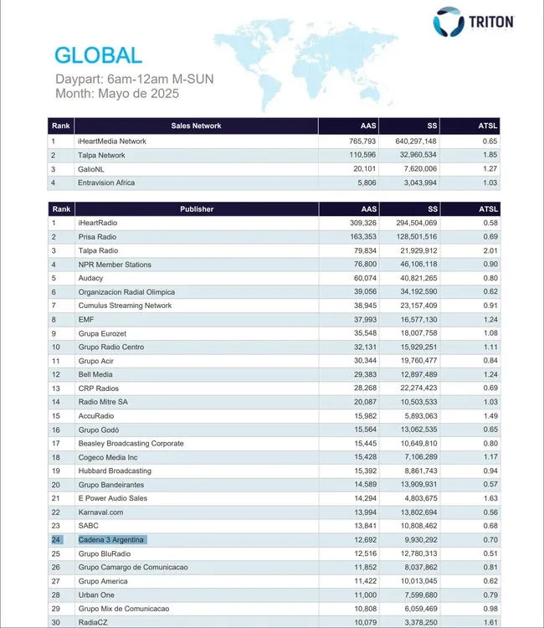Image resolution: width=544 pixels, height=628 pixels.
Task: Select the Hubbard Broadcasting publisher name
Action: click(x=115, y=471)
